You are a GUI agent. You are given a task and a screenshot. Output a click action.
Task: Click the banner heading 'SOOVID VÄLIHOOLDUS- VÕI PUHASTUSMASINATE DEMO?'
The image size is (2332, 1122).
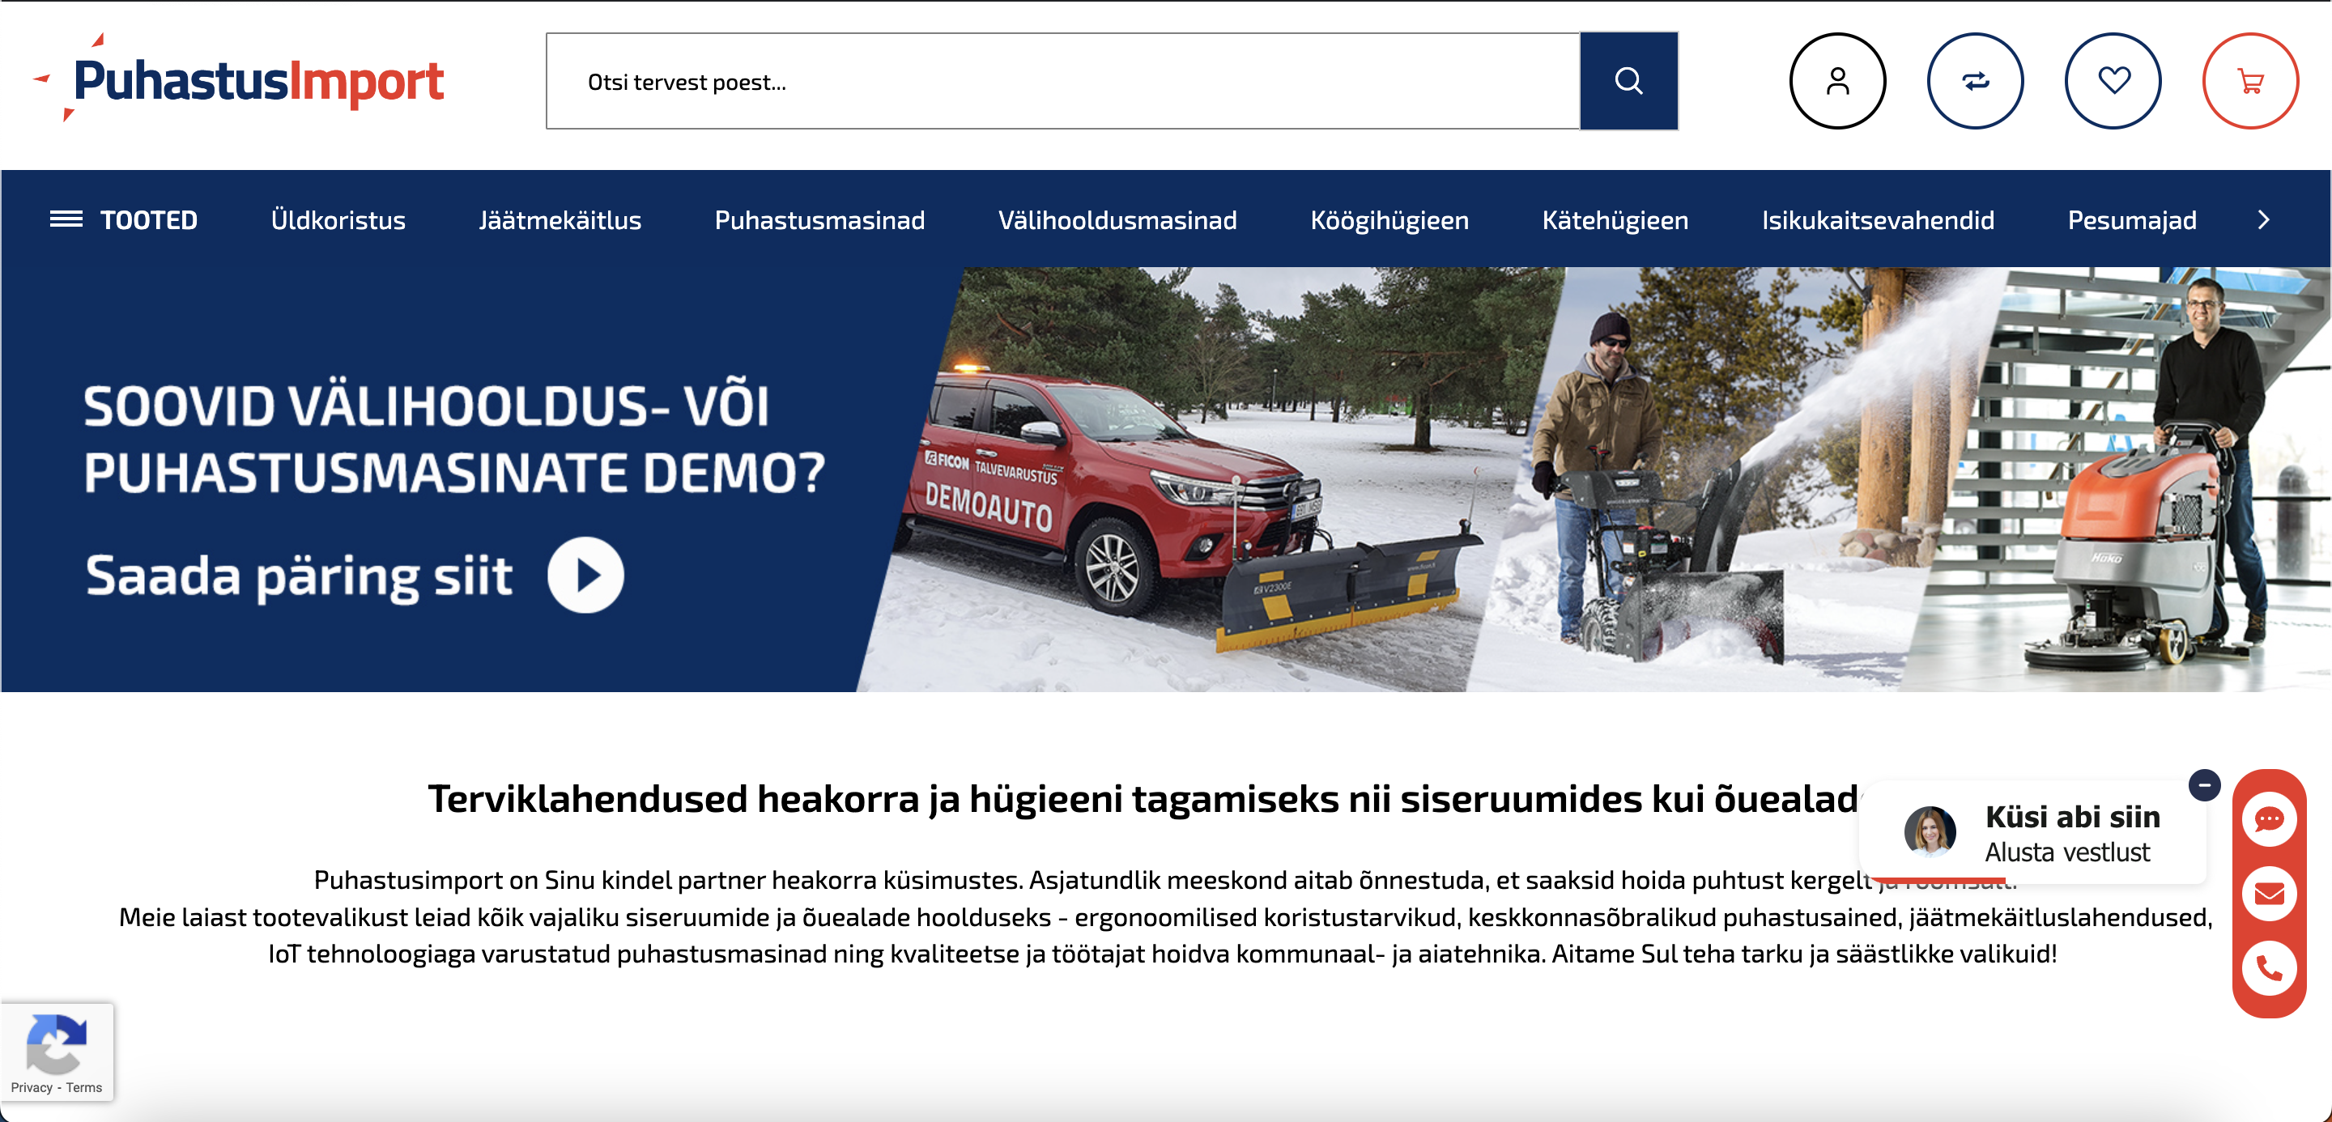click(x=454, y=439)
